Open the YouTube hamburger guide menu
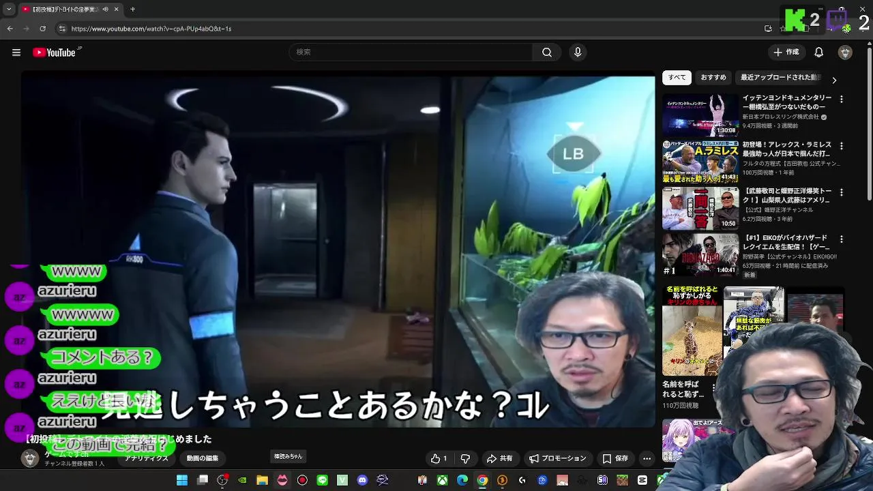 [x=16, y=53]
